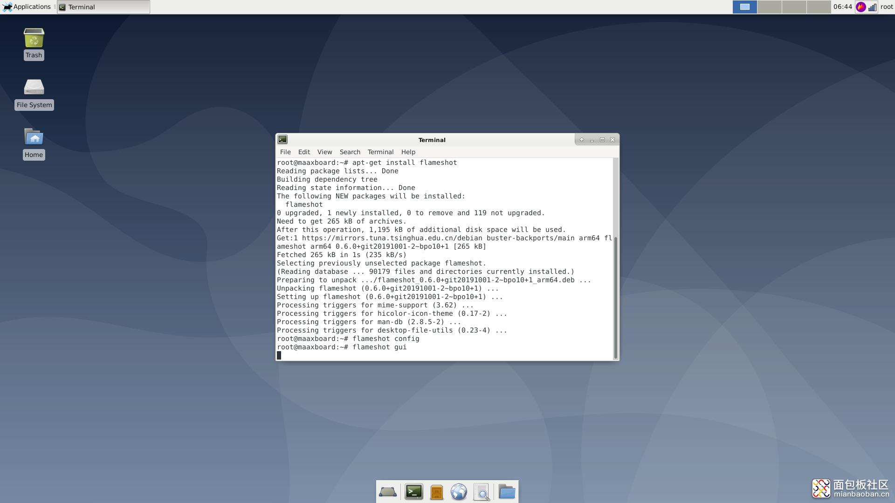The height and width of the screenshot is (503, 895).
Task: Click the 'Building dependency tree' line
Action: point(327,179)
